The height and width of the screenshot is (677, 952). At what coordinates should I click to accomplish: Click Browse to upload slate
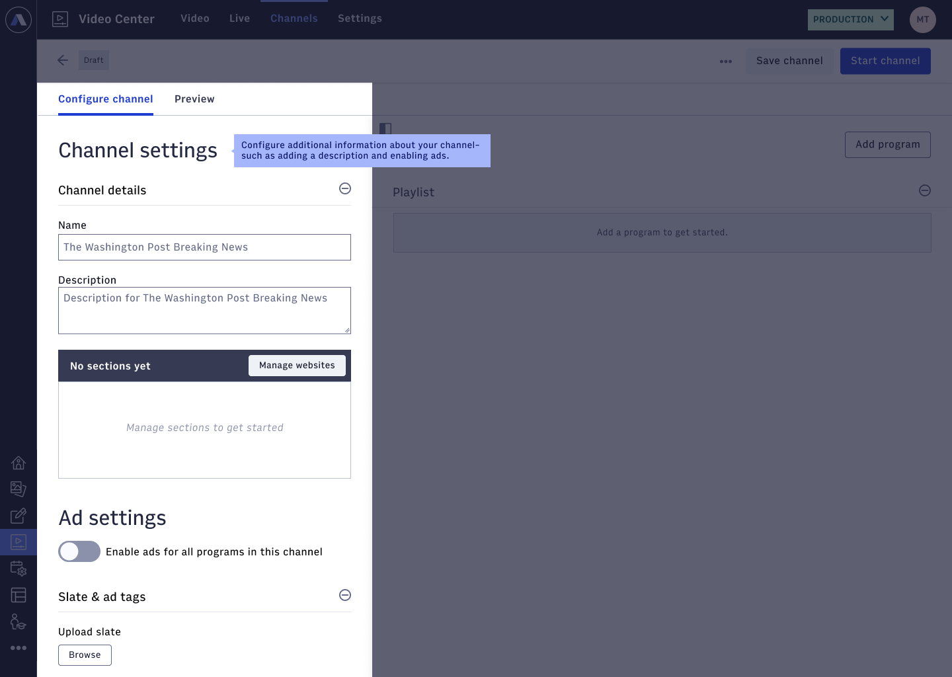click(x=85, y=655)
